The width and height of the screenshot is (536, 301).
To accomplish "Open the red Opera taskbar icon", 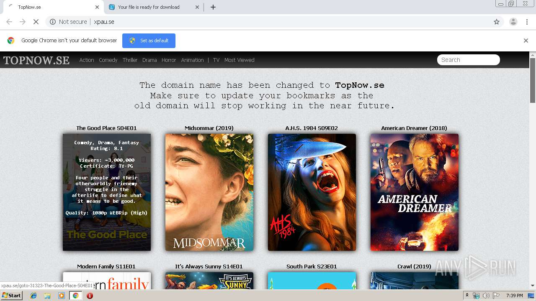I will click(x=90, y=296).
